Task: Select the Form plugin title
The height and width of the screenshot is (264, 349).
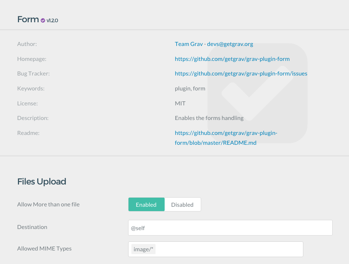Action: (27, 19)
